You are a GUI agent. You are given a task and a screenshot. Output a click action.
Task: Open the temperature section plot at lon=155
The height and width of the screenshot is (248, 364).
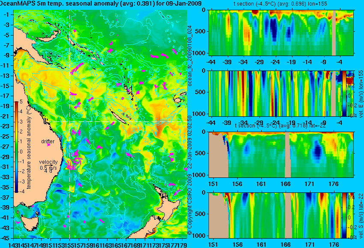281,32
